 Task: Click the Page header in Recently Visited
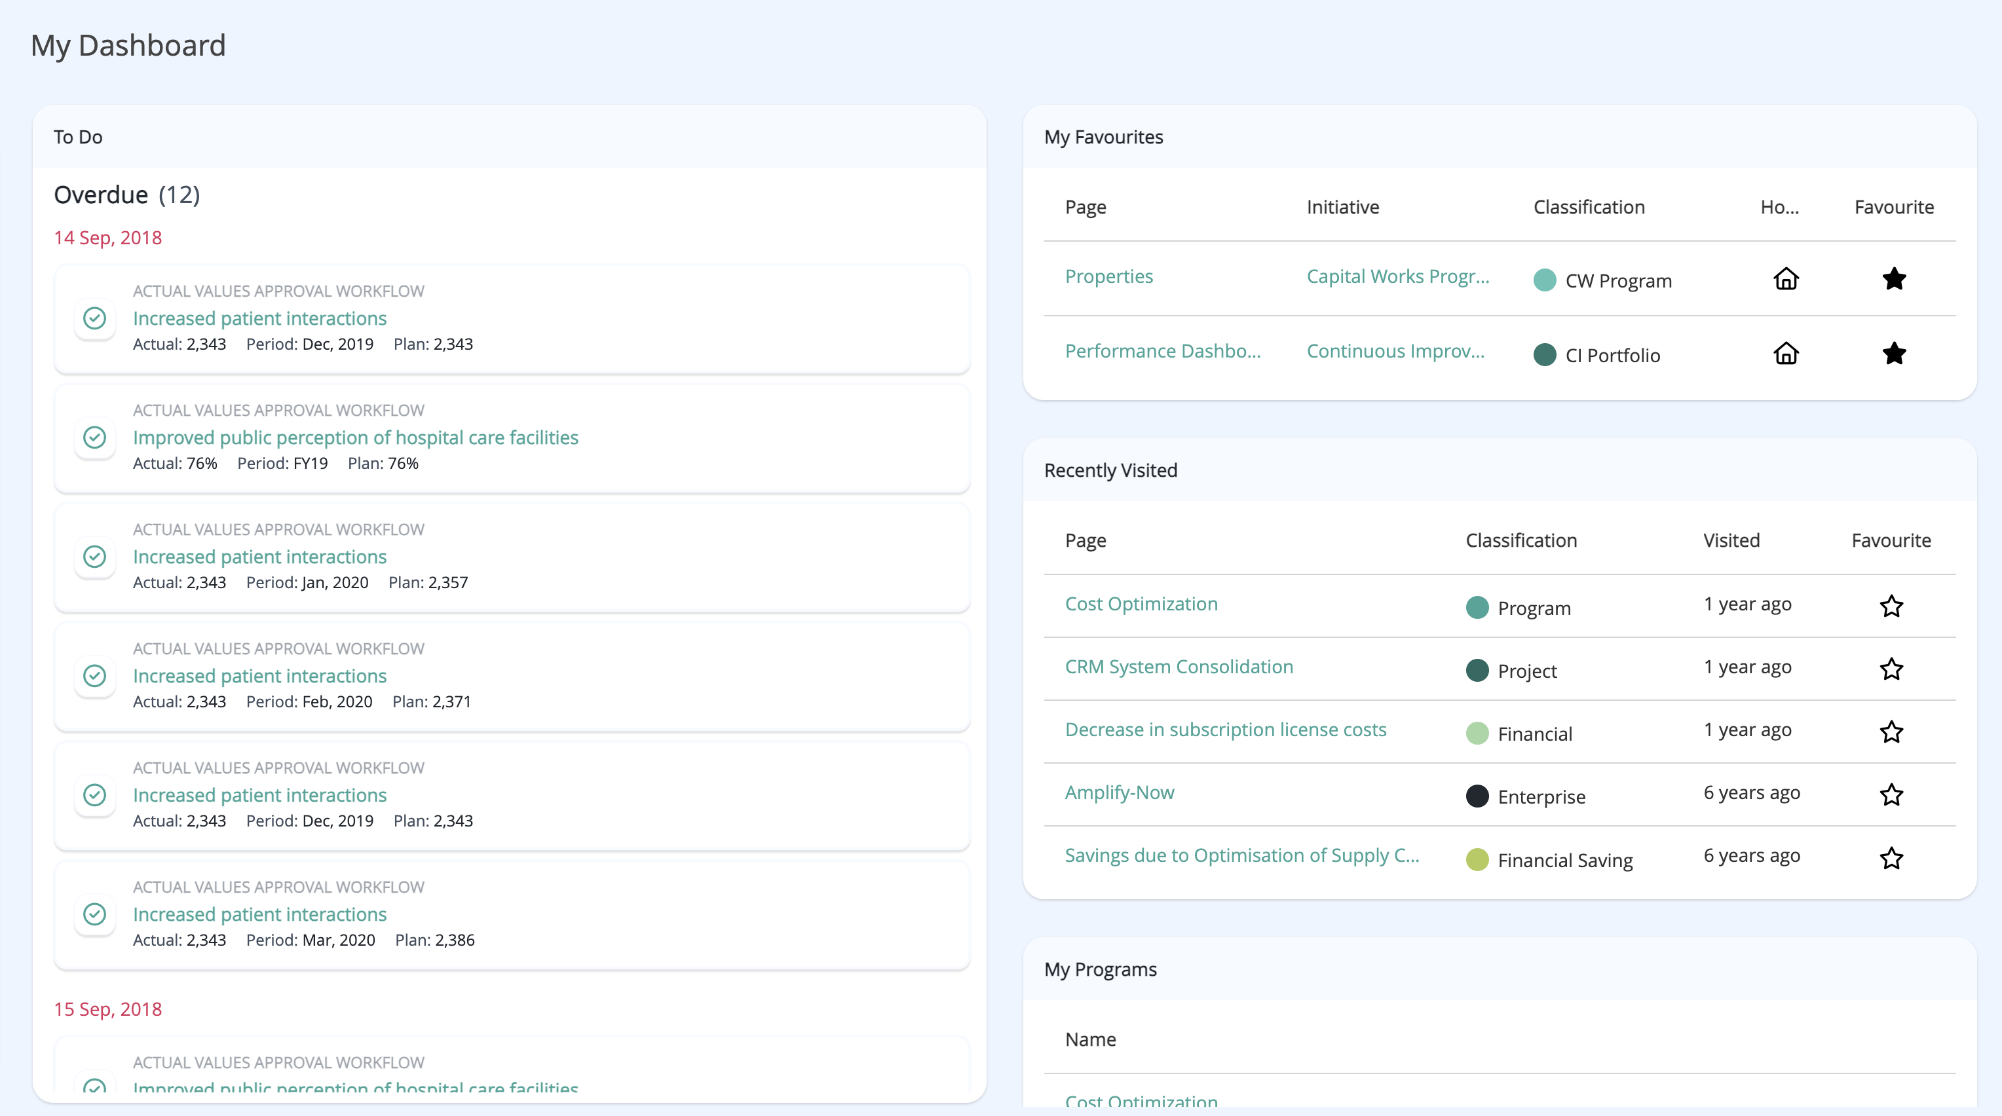(1085, 541)
